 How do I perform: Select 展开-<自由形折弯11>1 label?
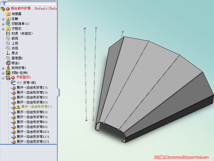(33, 137)
